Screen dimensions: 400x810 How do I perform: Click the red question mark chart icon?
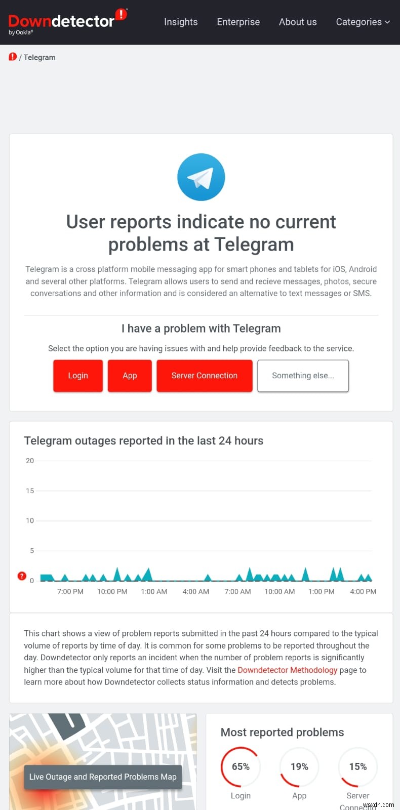pos(22,576)
